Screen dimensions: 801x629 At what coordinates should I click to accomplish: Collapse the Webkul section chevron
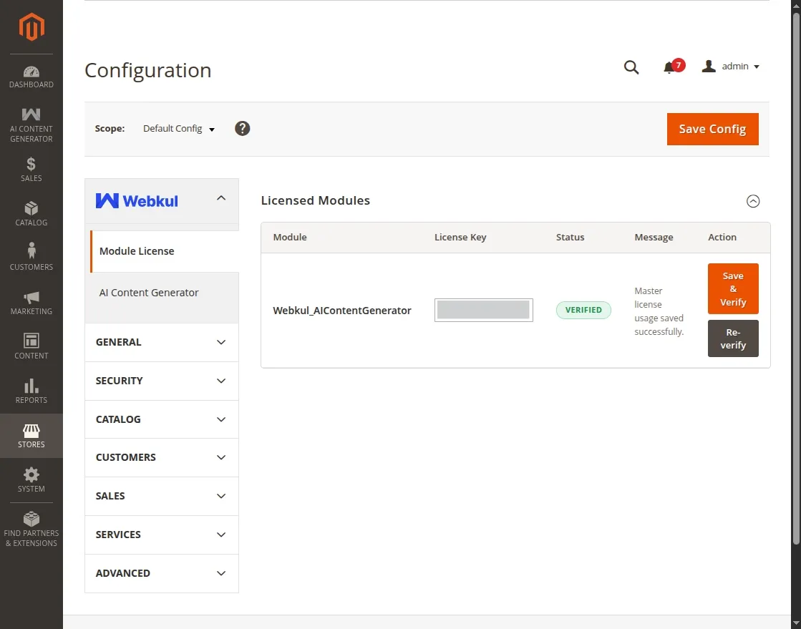[x=221, y=198]
